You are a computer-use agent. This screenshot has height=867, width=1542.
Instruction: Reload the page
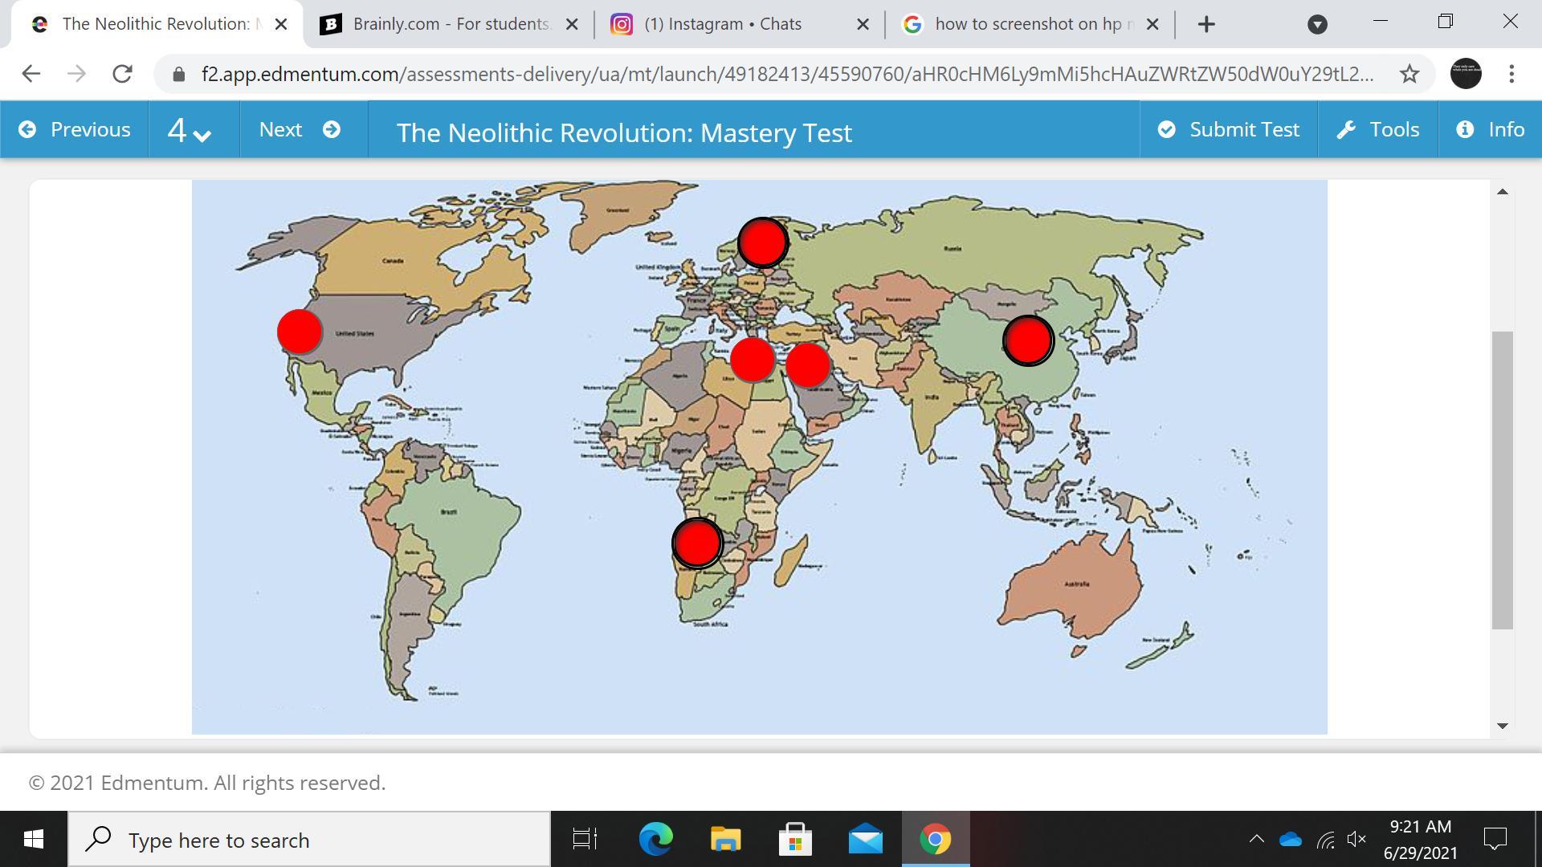tap(122, 74)
